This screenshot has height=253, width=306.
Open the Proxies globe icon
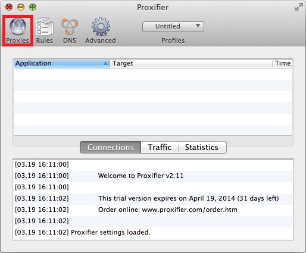click(18, 27)
